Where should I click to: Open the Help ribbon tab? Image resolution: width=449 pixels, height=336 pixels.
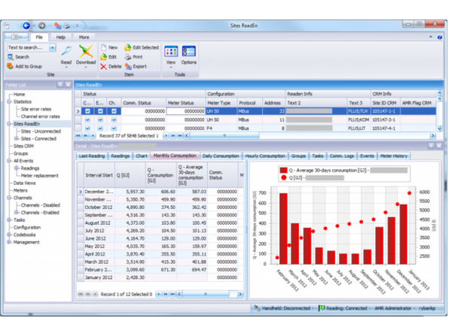61,37
